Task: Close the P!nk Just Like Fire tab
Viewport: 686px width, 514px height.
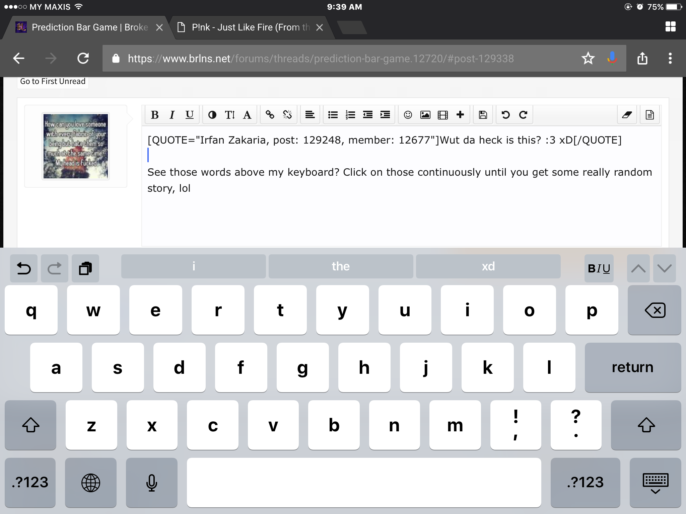Action: point(320,27)
